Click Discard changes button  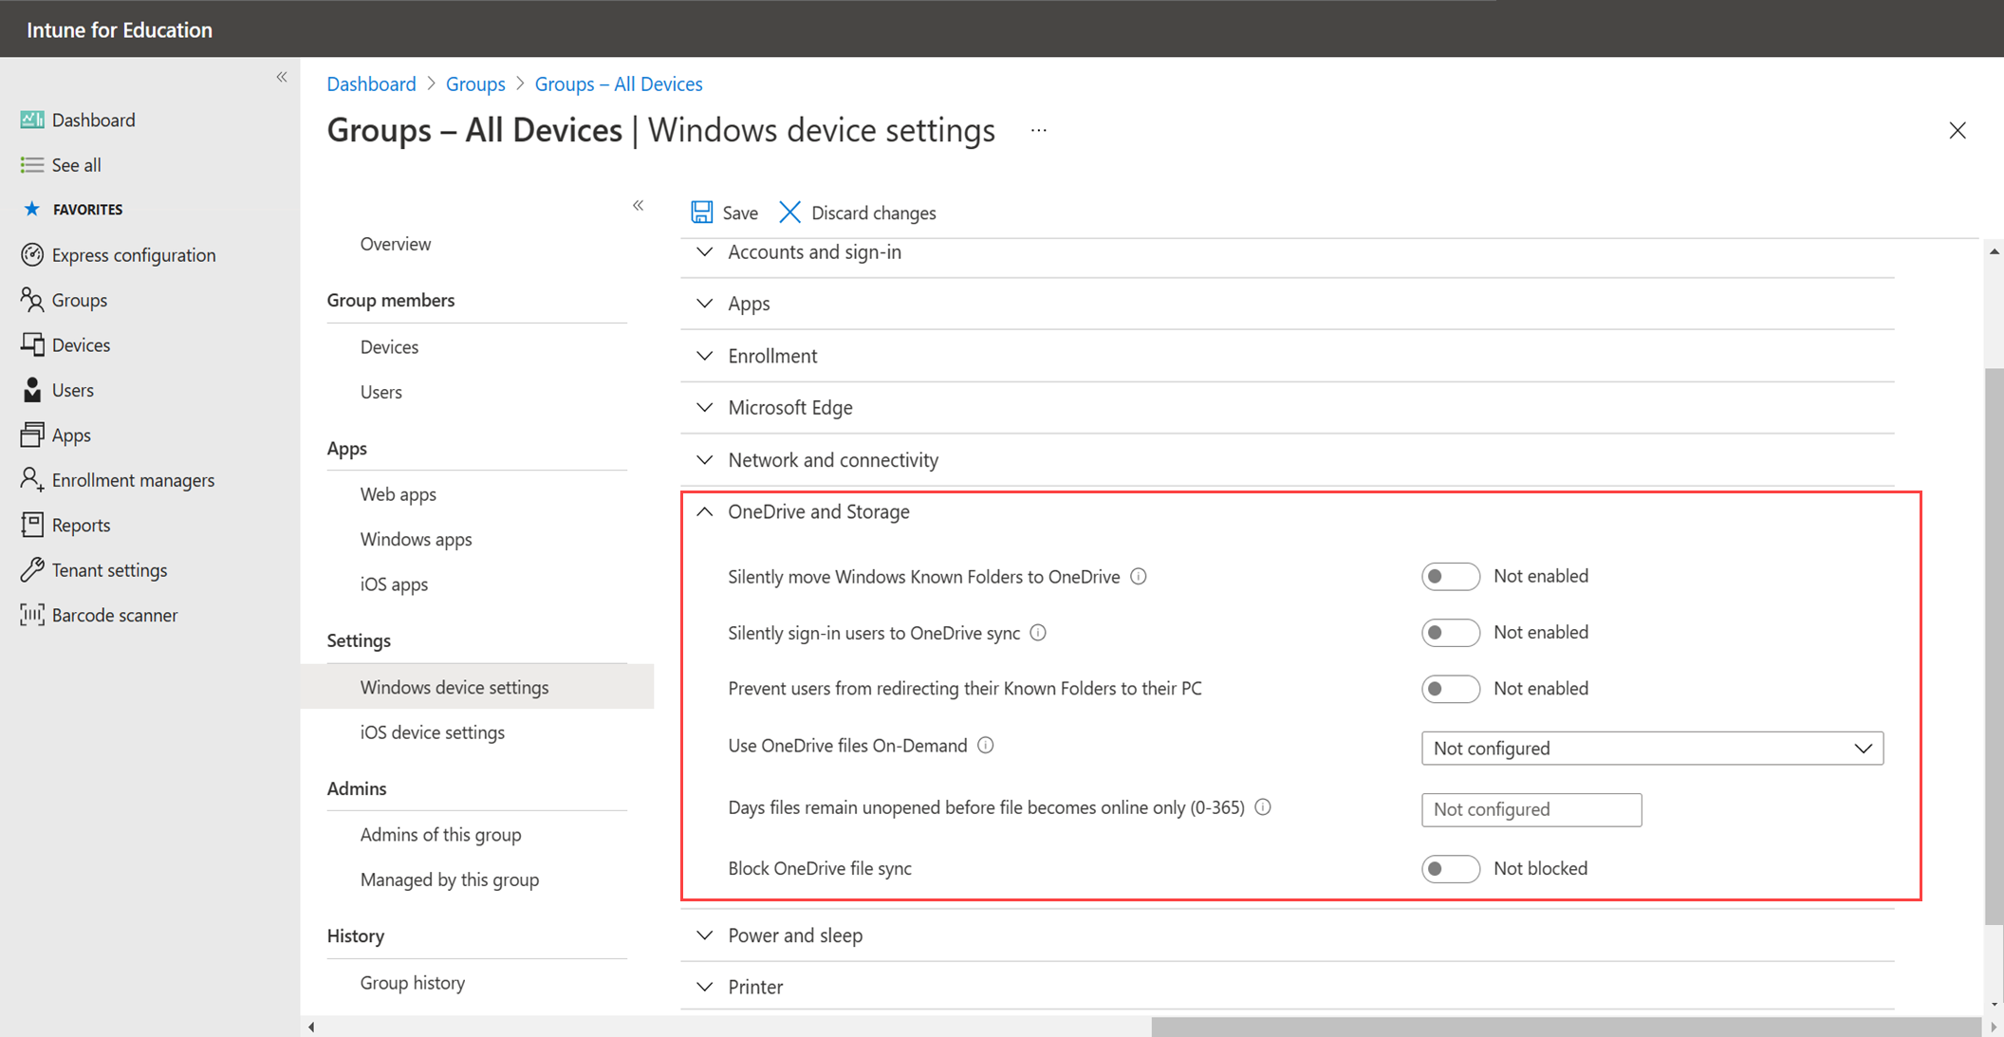[856, 213]
